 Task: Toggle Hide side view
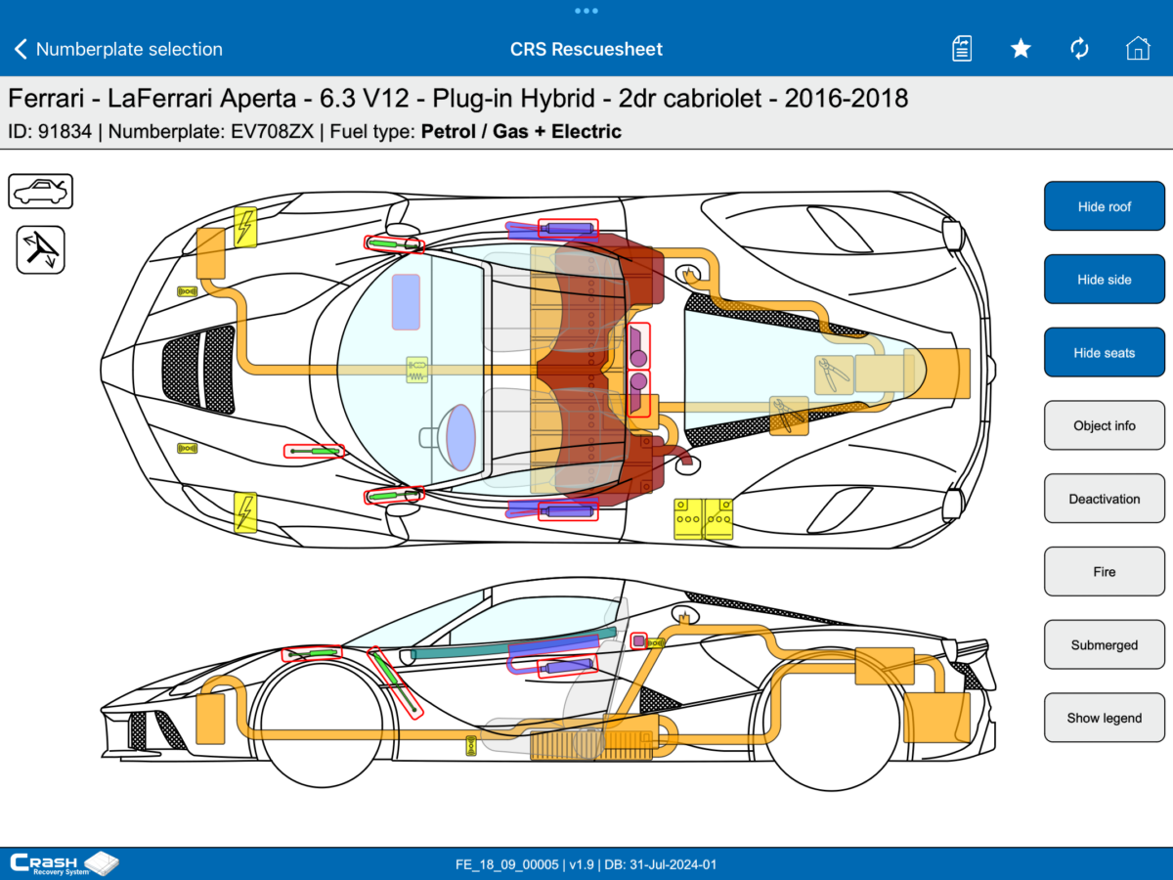(x=1105, y=280)
